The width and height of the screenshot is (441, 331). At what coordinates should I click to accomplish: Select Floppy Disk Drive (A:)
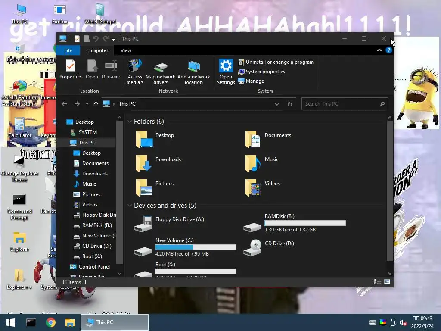point(169,224)
